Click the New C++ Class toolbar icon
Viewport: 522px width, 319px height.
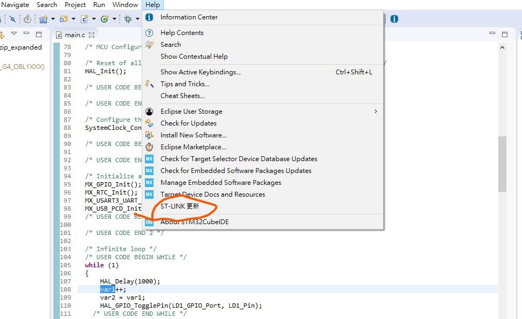[105, 19]
